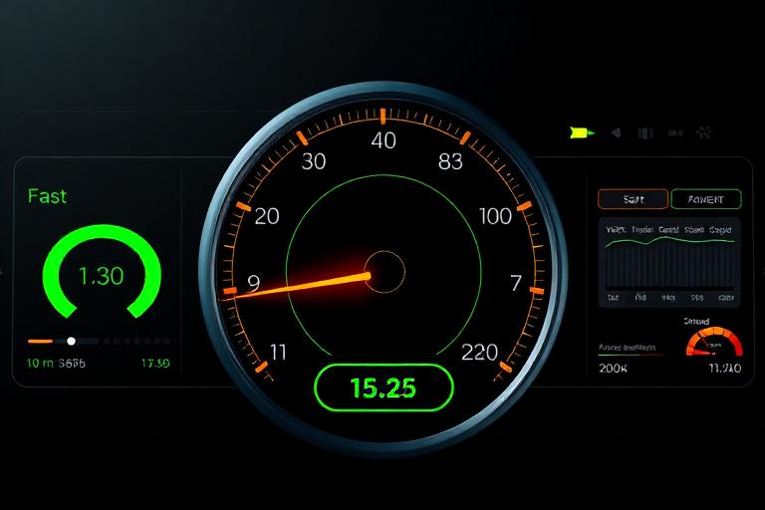Click the dim fan-shaped indicator at the row's end
The image size is (765, 510).
[x=703, y=132]
